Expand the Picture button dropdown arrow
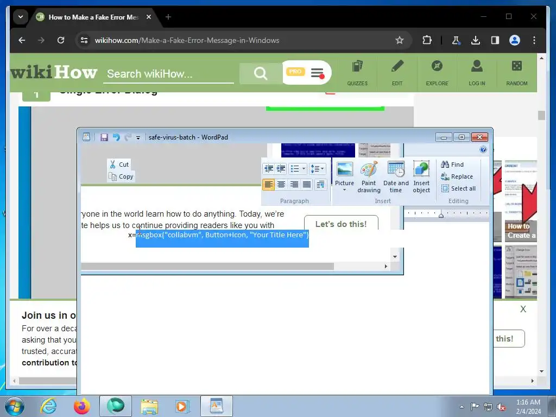The height and width of the screenshot is (417, 556). tap(344, 190)
